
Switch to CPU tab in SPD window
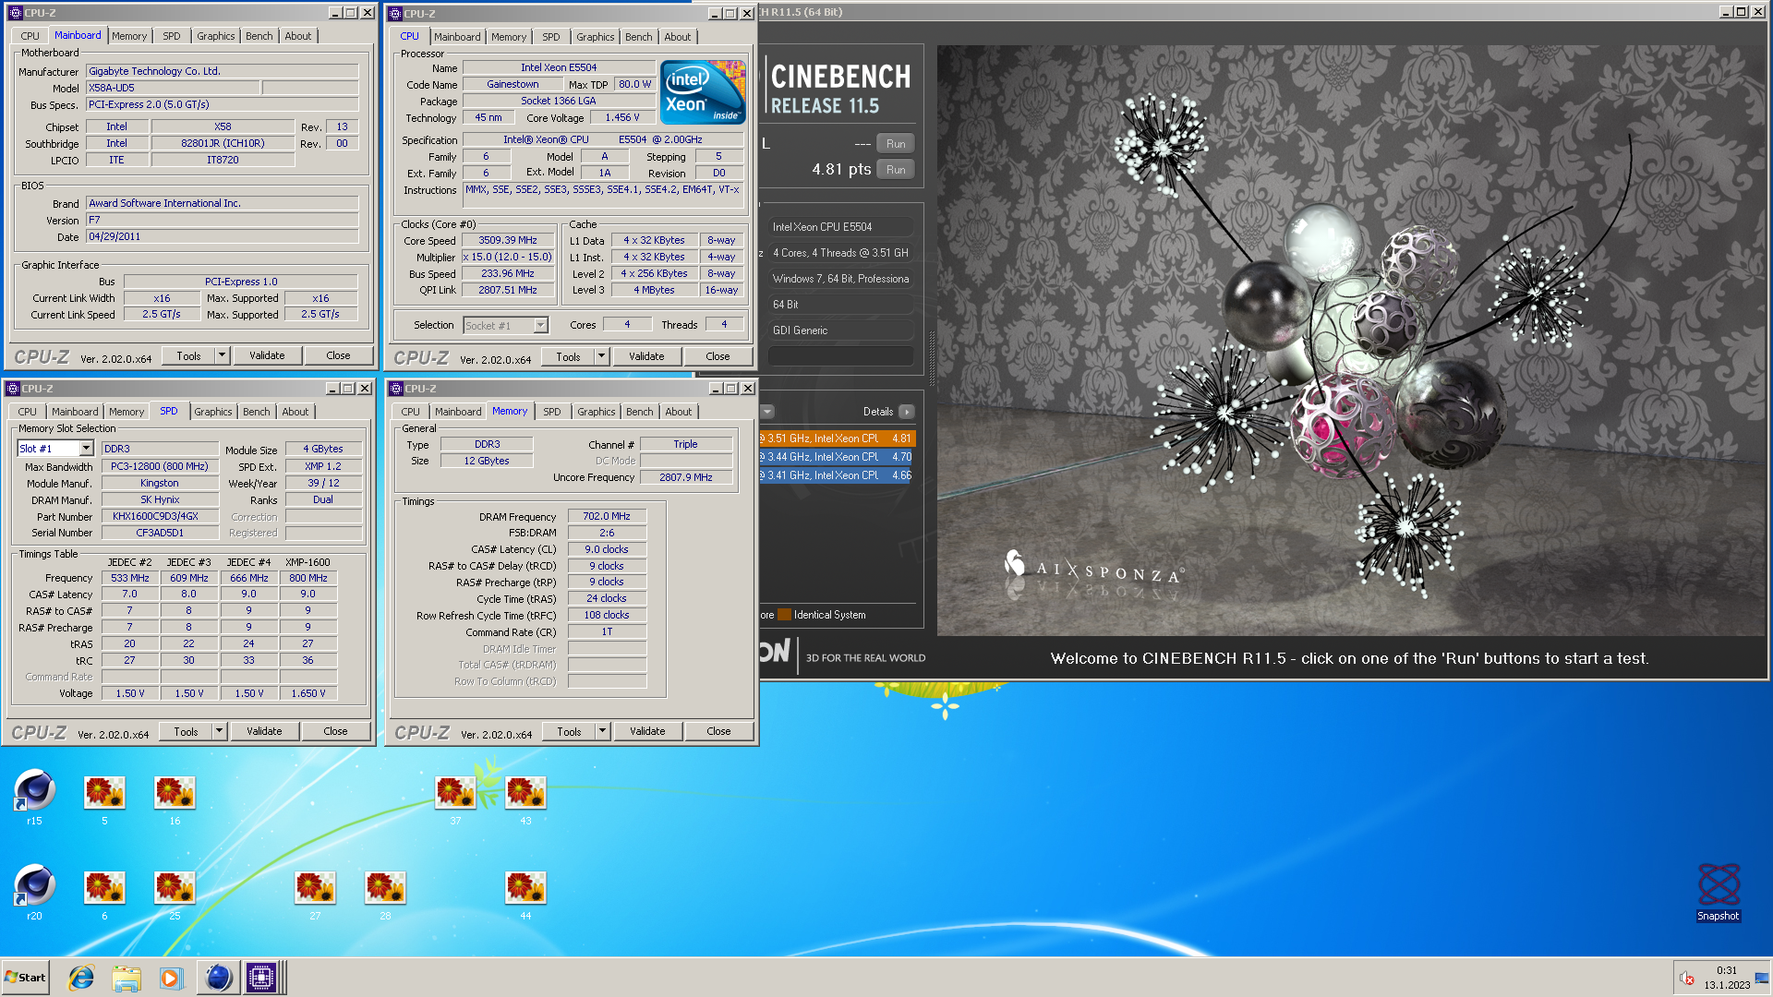click(x=28, y=412)
